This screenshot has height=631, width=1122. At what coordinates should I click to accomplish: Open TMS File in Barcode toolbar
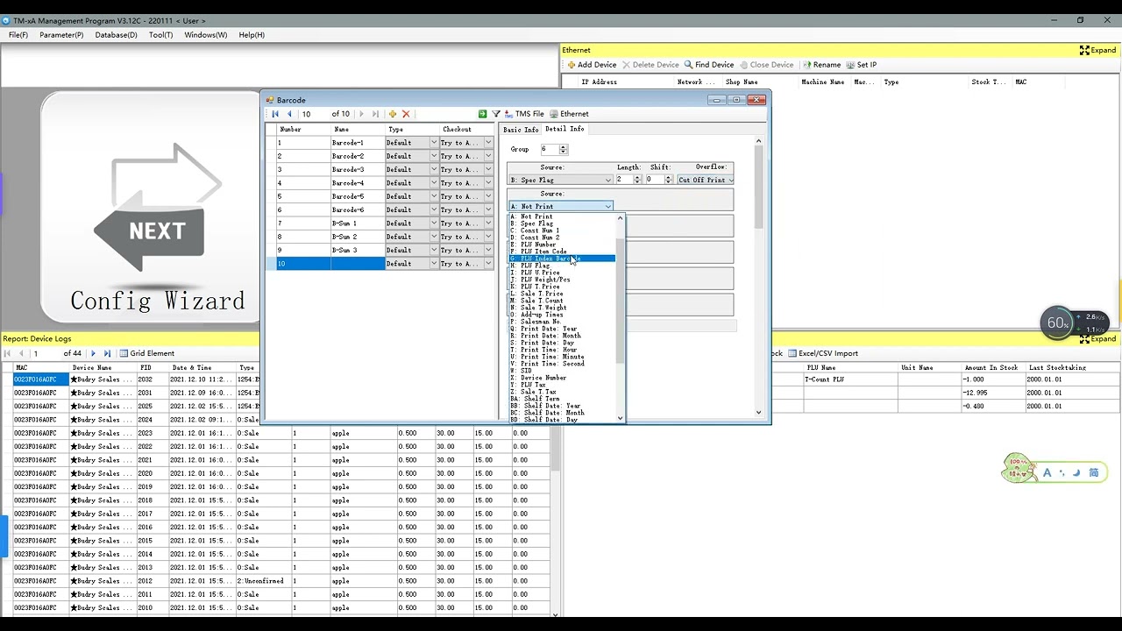coord(524,114)
